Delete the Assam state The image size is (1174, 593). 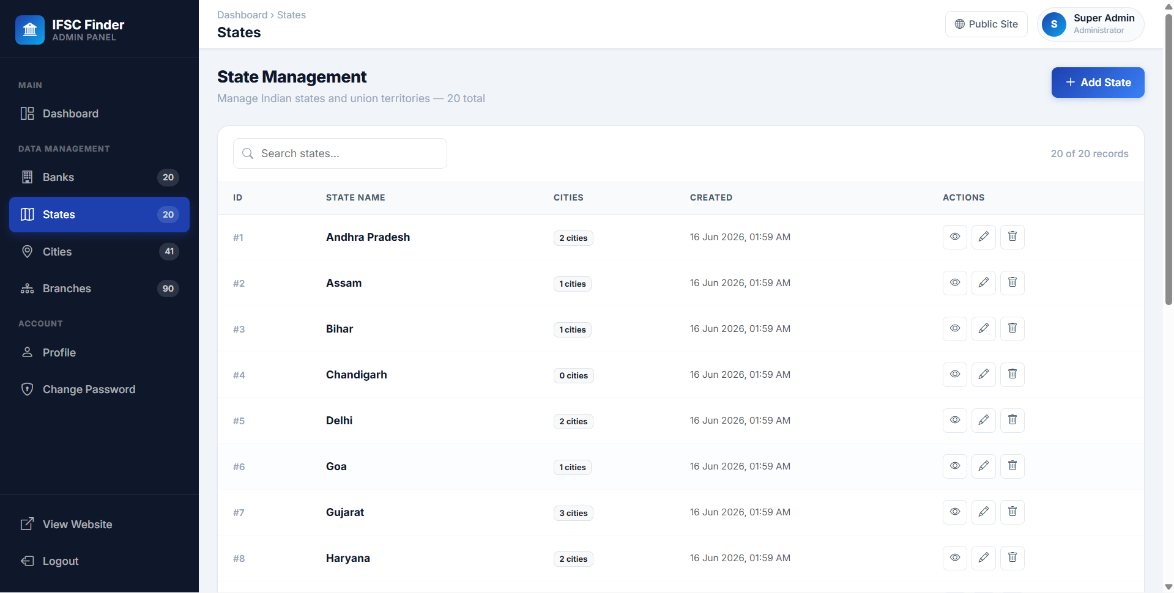[x=1012, y=282]
